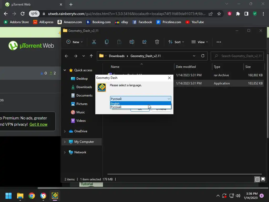Click Geometry_Dash_v2.11 in address breadcrumb
The image size is (269, 202).
coord(146,56)
